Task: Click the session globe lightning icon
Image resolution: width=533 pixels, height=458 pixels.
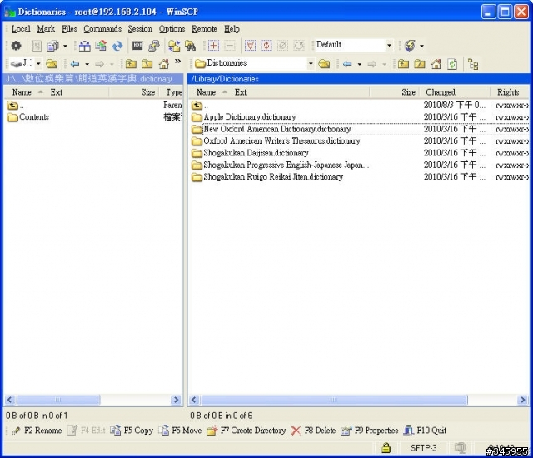Action: click(x=410, y=46)
